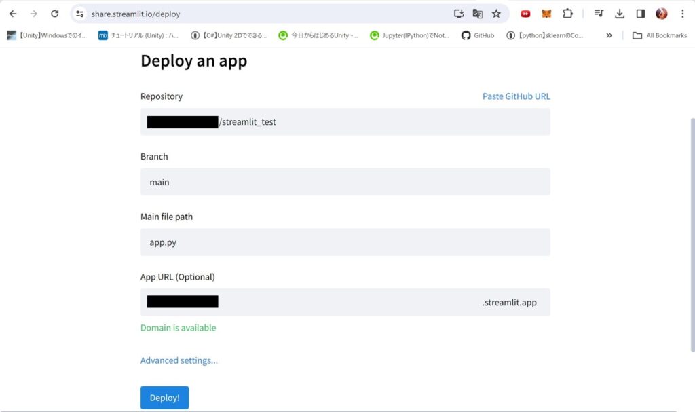The image size is (695, 412).
Task: Show browser downloads
Action: click(620, 14)
